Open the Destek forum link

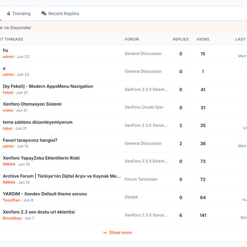tap(131, 197)
